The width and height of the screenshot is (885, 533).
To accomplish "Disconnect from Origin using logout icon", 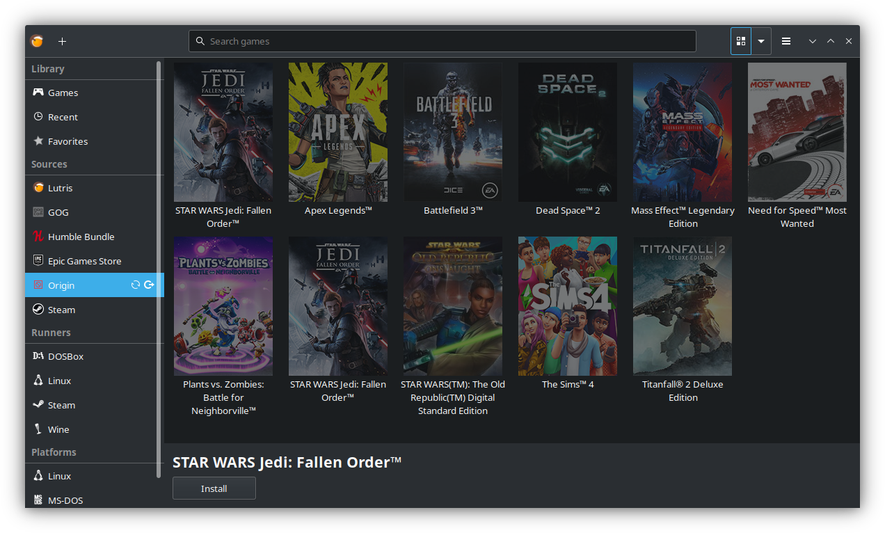I will point(149,285).
